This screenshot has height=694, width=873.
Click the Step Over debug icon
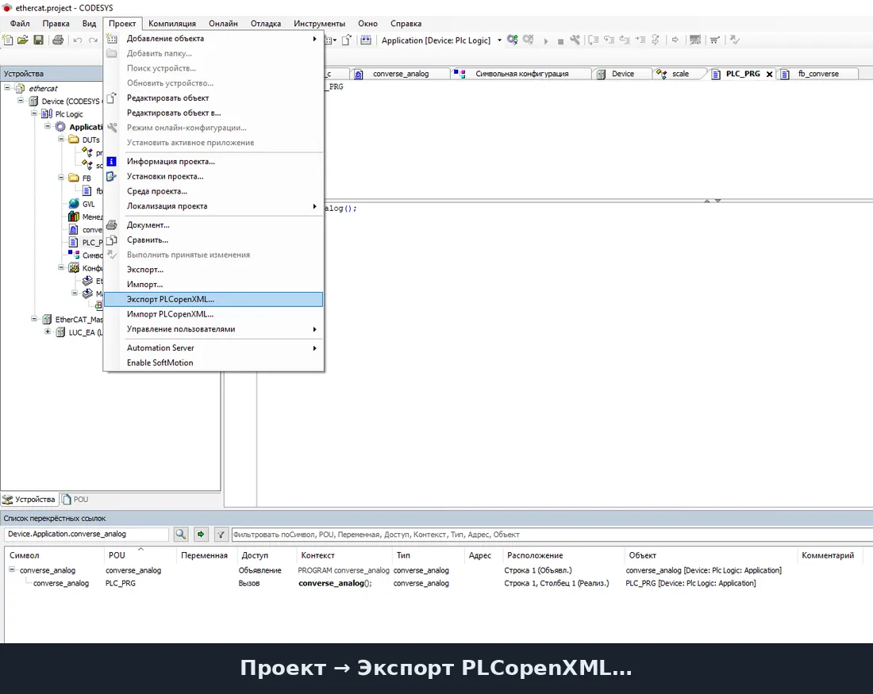(x=594, y=40)
